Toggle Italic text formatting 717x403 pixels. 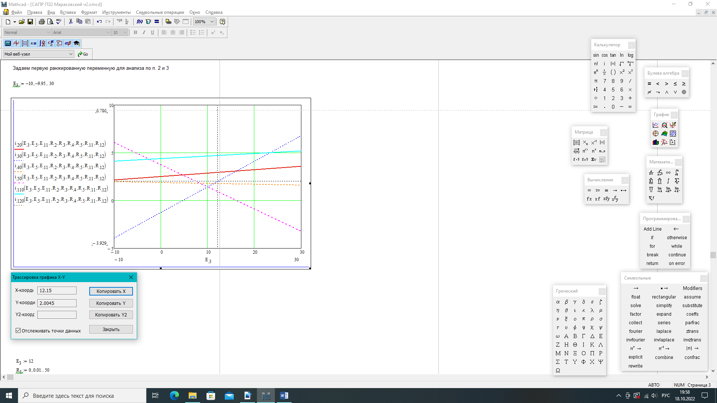[144, 32]
